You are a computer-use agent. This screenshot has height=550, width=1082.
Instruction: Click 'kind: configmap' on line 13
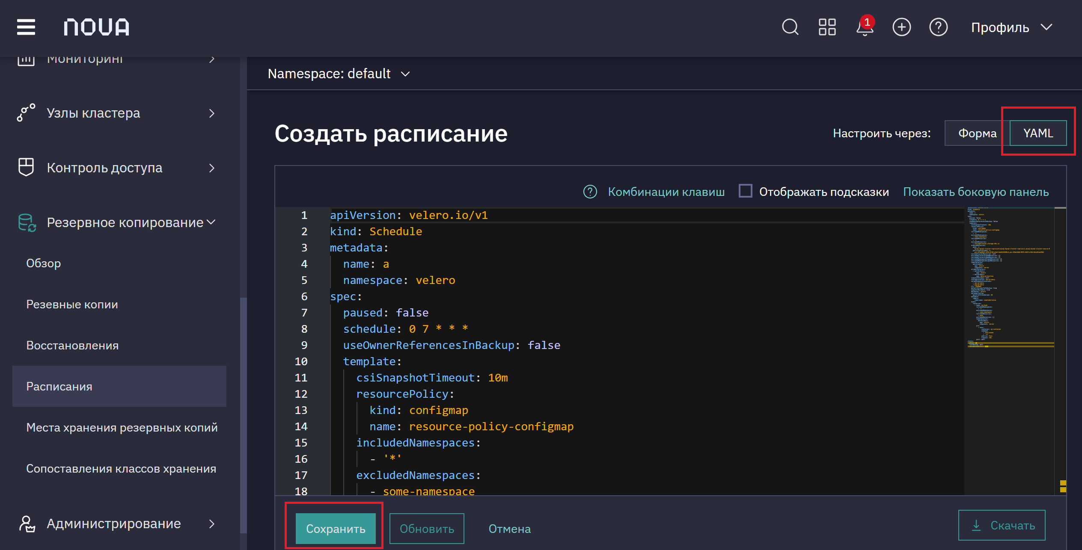point(419,410)
